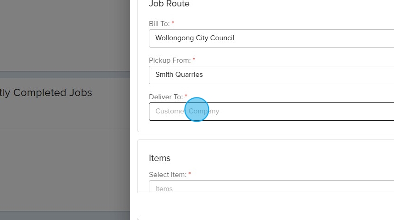Screen dimensions: 394x220
Task: Select the "Wollongong City Council" text
Action: (x=195, y=38)
